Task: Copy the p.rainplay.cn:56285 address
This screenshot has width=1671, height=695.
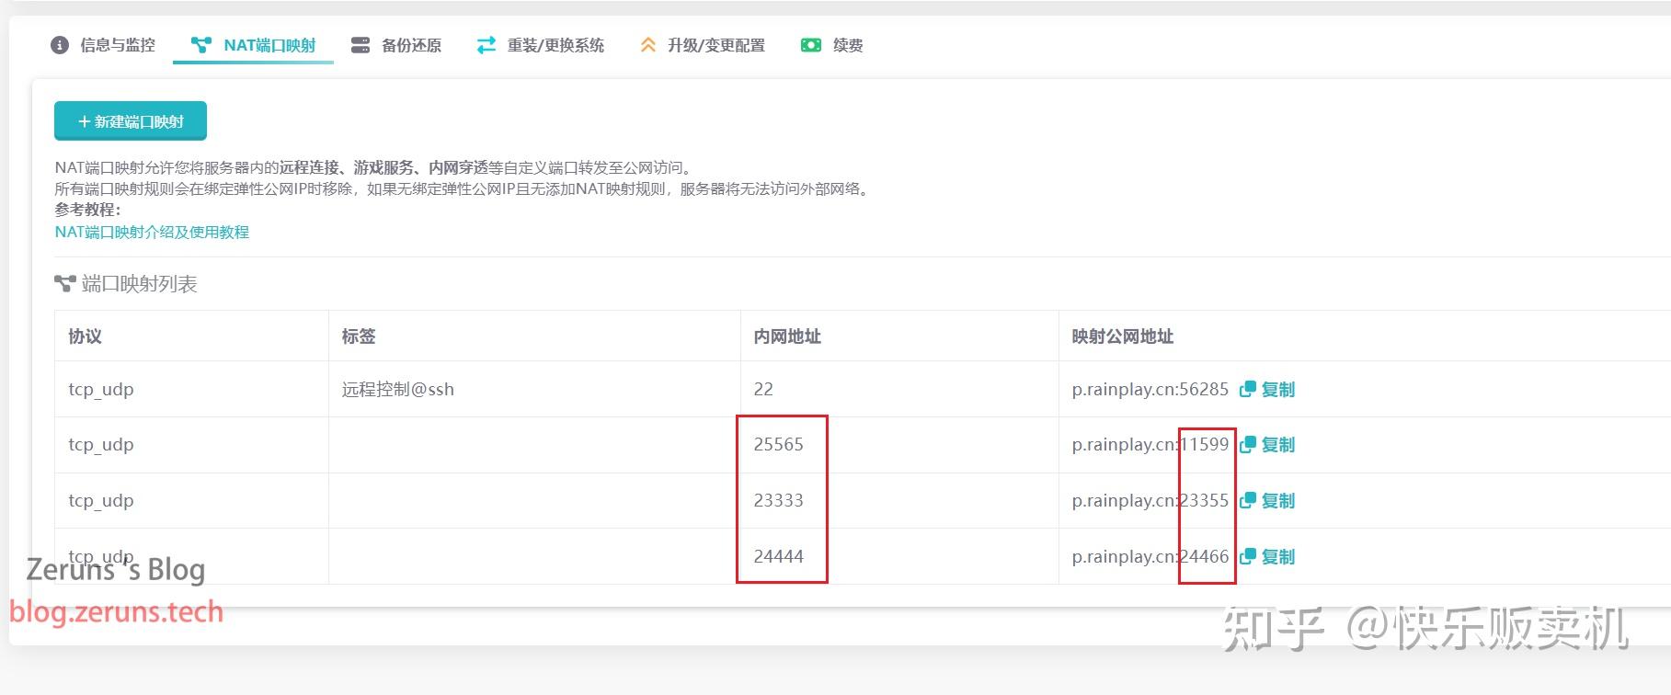Action: click(1267, 389)
